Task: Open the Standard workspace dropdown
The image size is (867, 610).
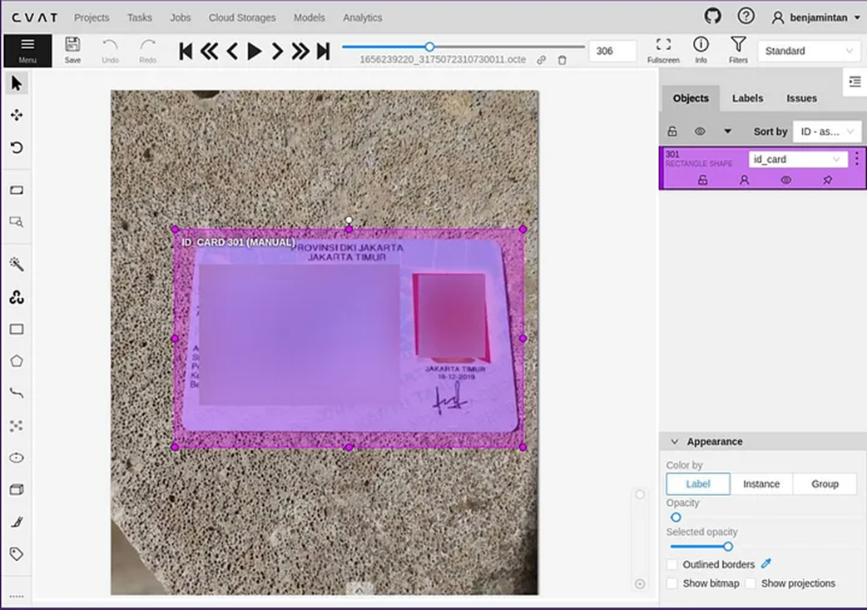Action: point(808,51)
